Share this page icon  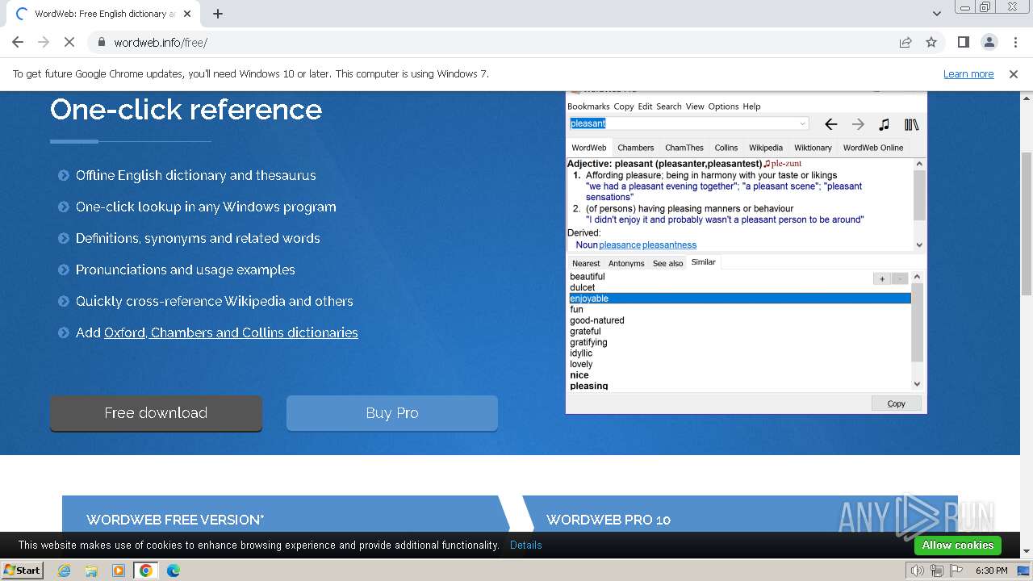coord(905,43)
